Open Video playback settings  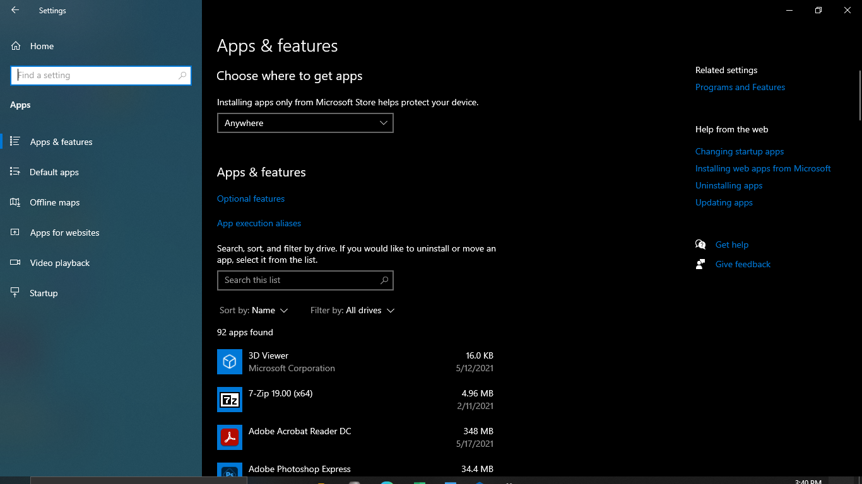pos(101,263)
